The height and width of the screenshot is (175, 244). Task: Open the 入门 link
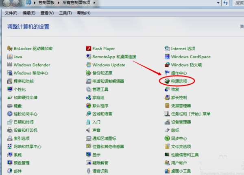pos(96,122)
